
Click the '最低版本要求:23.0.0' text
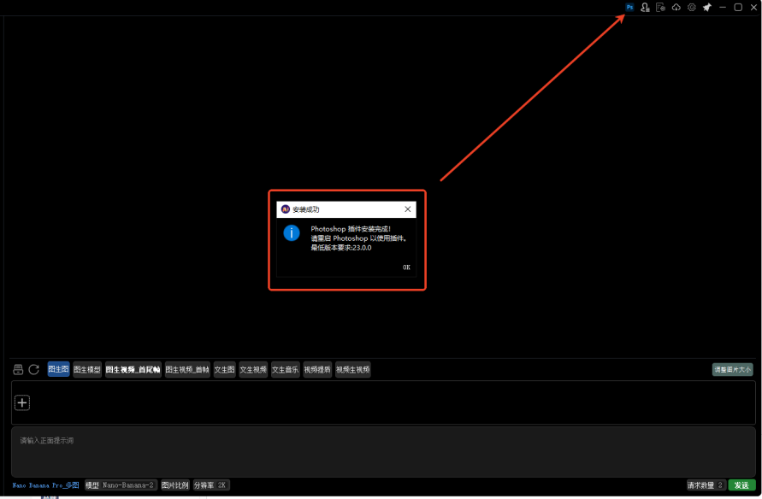coord(341,248)
